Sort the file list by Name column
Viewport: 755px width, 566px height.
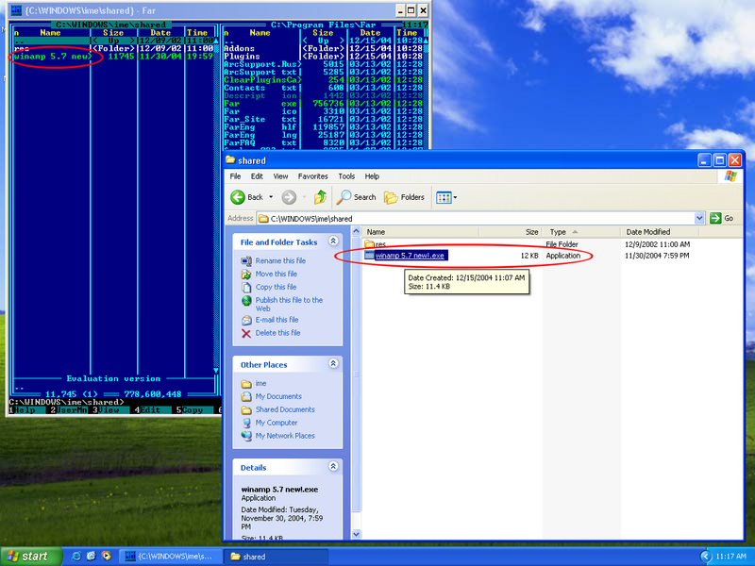420,232
